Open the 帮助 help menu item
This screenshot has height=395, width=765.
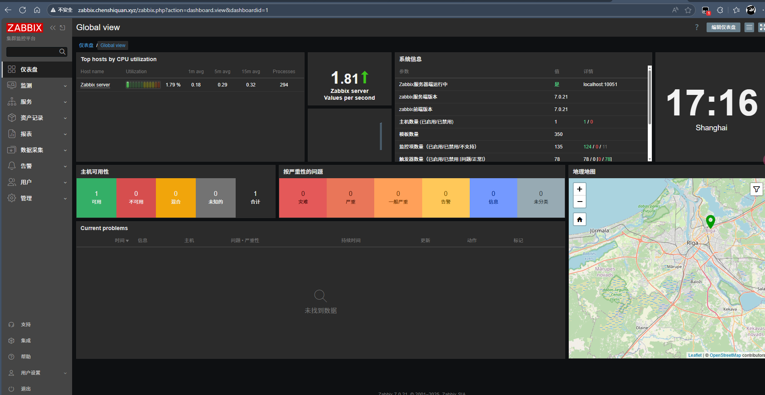point(37,357)
